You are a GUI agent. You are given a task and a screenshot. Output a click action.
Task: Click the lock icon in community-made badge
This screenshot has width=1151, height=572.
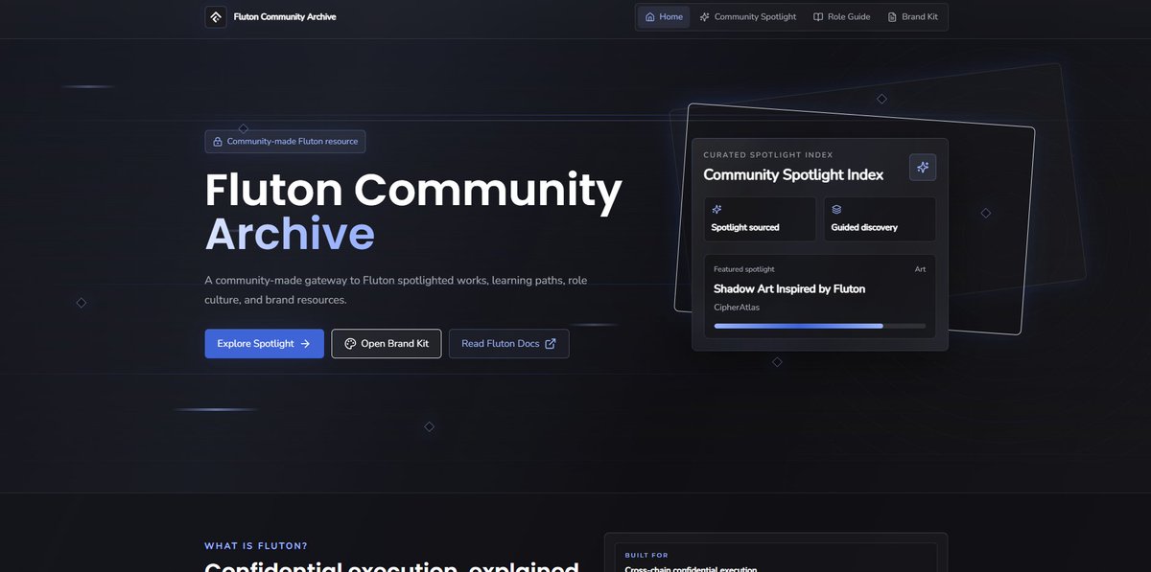(218, 142)
